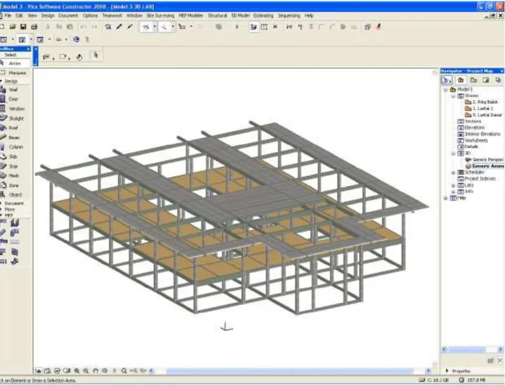Image resolution: width=505 pixels, height=385 pixels.
Task: Open story 2. Ring Balok in Navigator
Action: pos(482,102)
